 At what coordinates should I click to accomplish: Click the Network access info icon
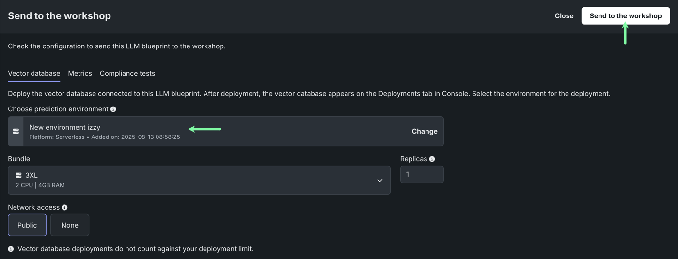[x=64, y=208]
